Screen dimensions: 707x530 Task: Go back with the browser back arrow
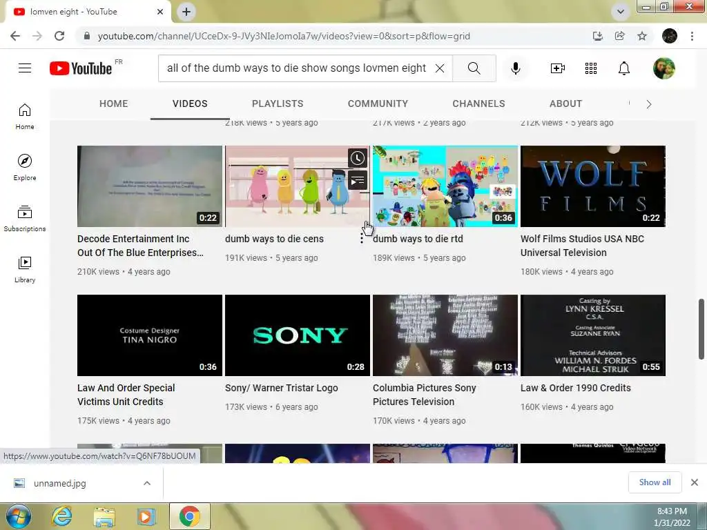15,36
